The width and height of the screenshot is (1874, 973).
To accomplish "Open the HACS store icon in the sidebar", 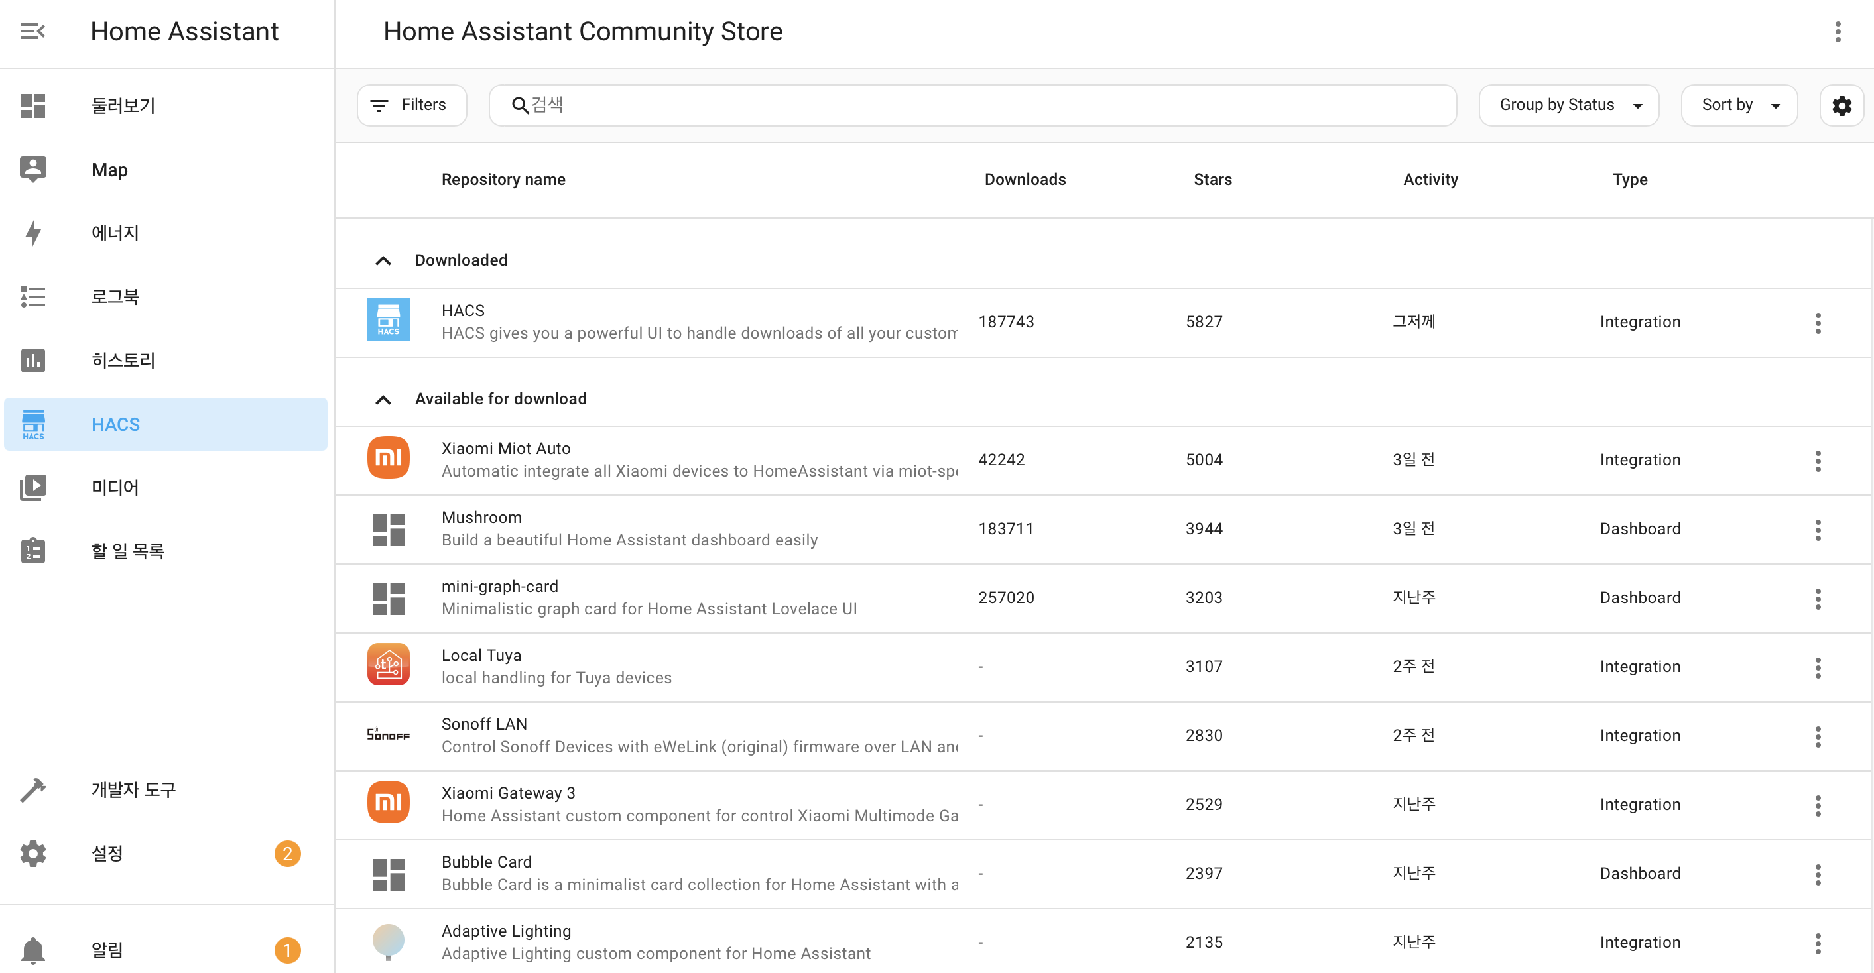I will coord(32,424).
